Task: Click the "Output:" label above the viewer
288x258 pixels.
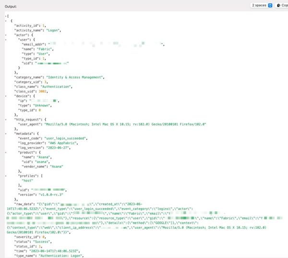Action: tap(11, 6)
